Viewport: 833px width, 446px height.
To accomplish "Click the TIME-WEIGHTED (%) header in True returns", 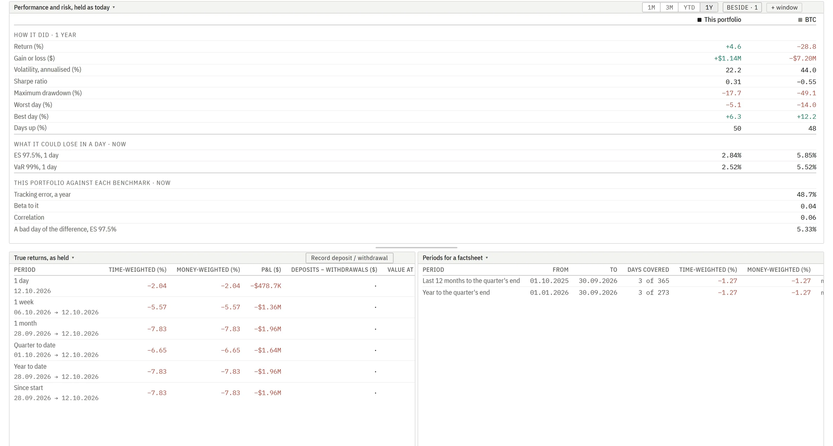I will click(137, 270).
